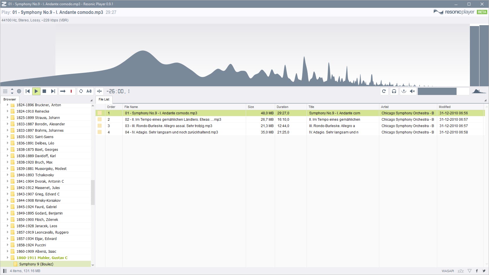Open the Browser panel dropdown arrow

tap(91, 100)
